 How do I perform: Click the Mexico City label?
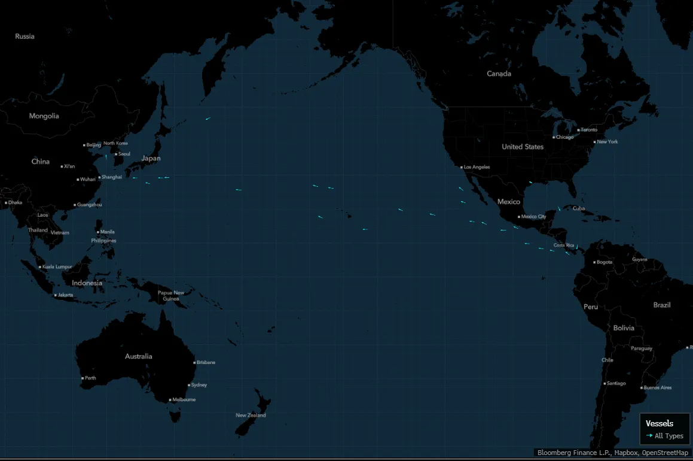(x=533, y=217)
